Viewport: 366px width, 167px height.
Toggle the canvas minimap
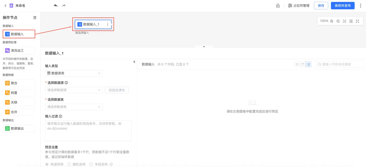tap(351, 21)
